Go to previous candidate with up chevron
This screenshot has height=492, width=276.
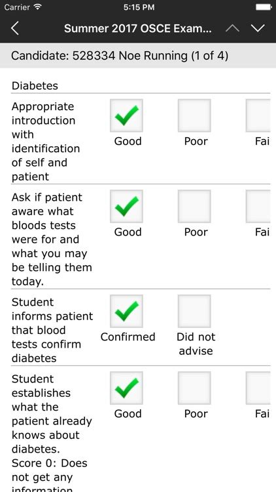click(x=232, y=29)
